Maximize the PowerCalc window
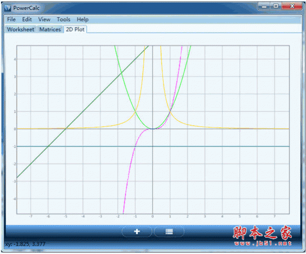 click(276, 6)
